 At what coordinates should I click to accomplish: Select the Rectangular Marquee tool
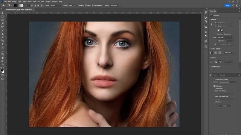3,16
